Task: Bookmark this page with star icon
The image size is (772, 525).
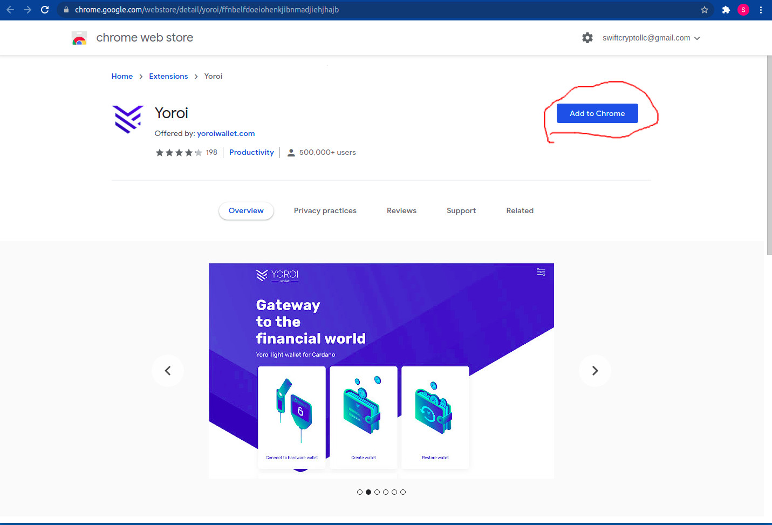Action: [x=704, y=10]
